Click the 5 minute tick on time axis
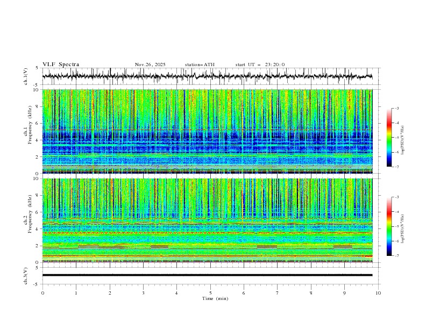This screenshot has width=426, height=329. [210, 292]
